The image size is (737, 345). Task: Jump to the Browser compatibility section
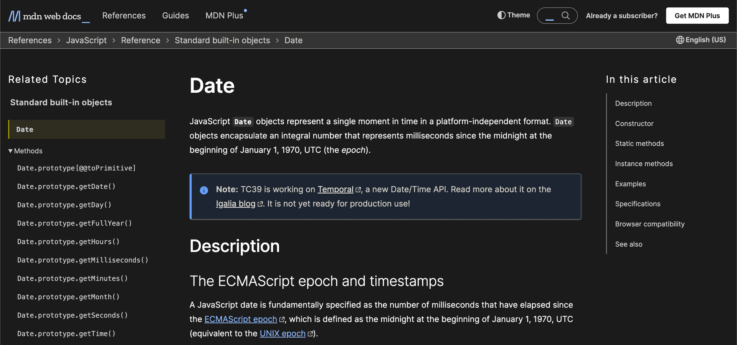pos(649,224)
